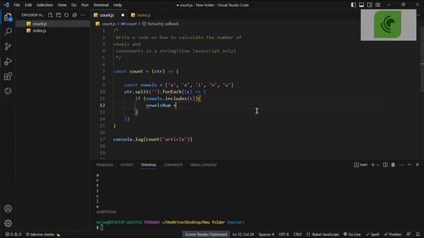Screen dimensions: 424x238
Task: Open the Run and Debug view
Action: (x=8, y=61)
